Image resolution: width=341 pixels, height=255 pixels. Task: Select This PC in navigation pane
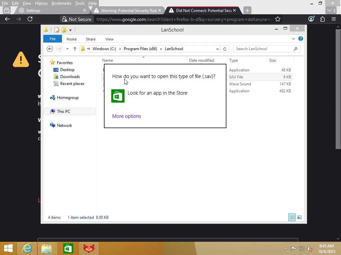tap(63, 112)
